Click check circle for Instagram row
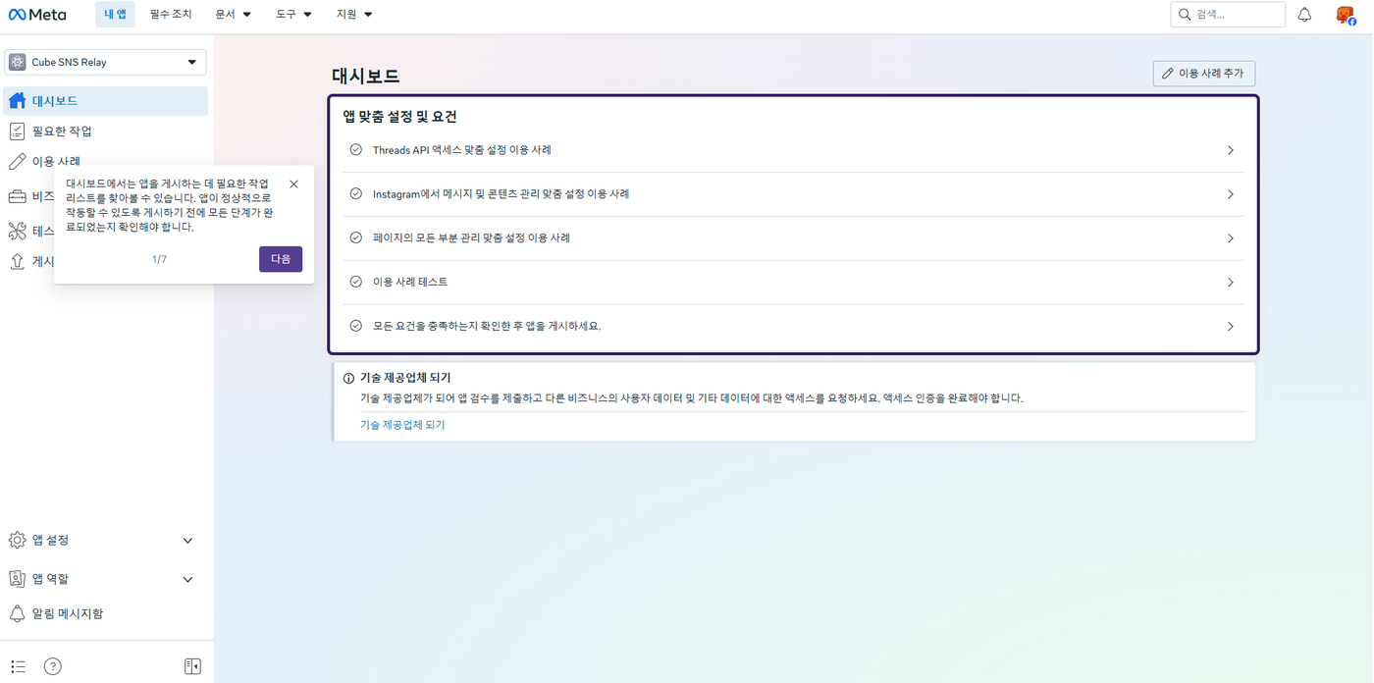Viewport: 1374px width, 683px height. point(356,194)
